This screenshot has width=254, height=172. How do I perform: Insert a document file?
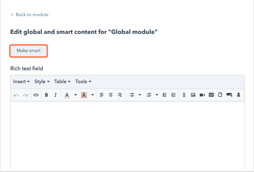pos(220,95)
